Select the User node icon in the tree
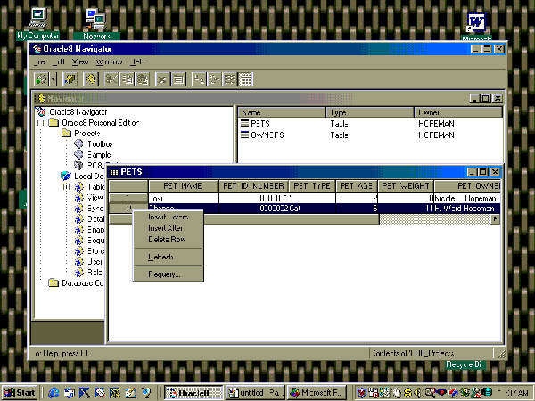Screen dimensions: 535x401 79,261
